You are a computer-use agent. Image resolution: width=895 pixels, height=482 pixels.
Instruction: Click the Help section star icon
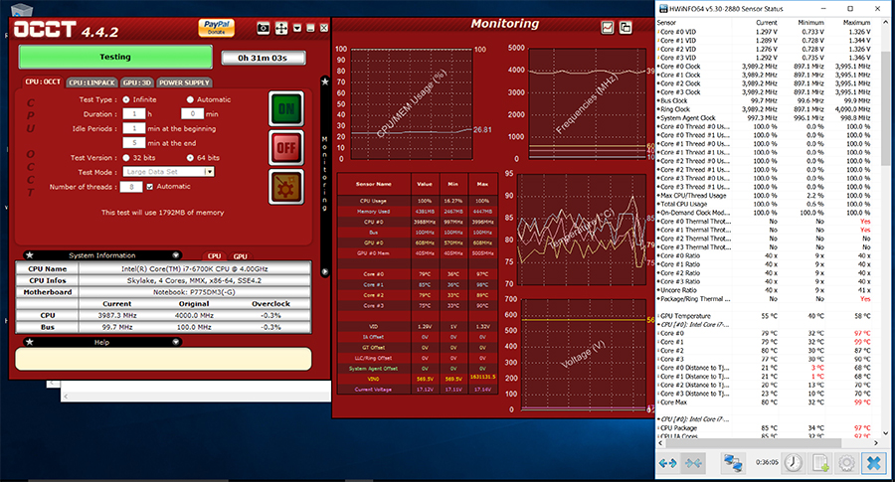point(30,342)
